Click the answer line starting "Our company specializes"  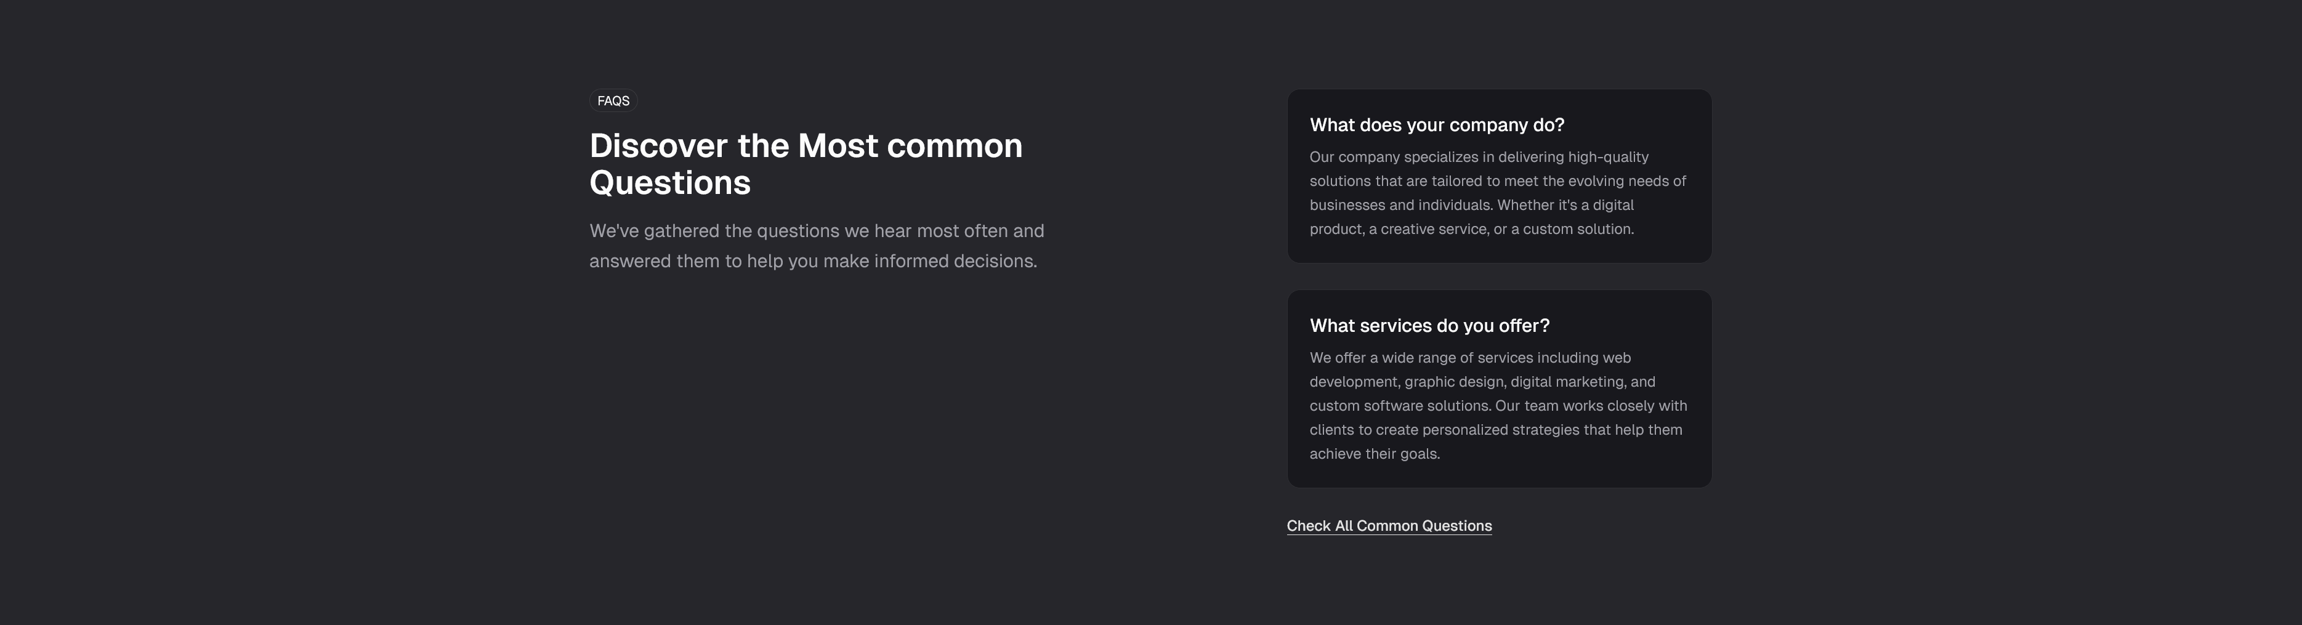[1478, 158]
